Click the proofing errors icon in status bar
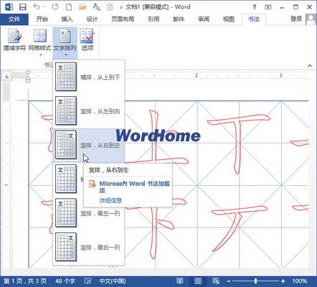The width and height of the screenshot is (317, 287). [x=88, y=281]
